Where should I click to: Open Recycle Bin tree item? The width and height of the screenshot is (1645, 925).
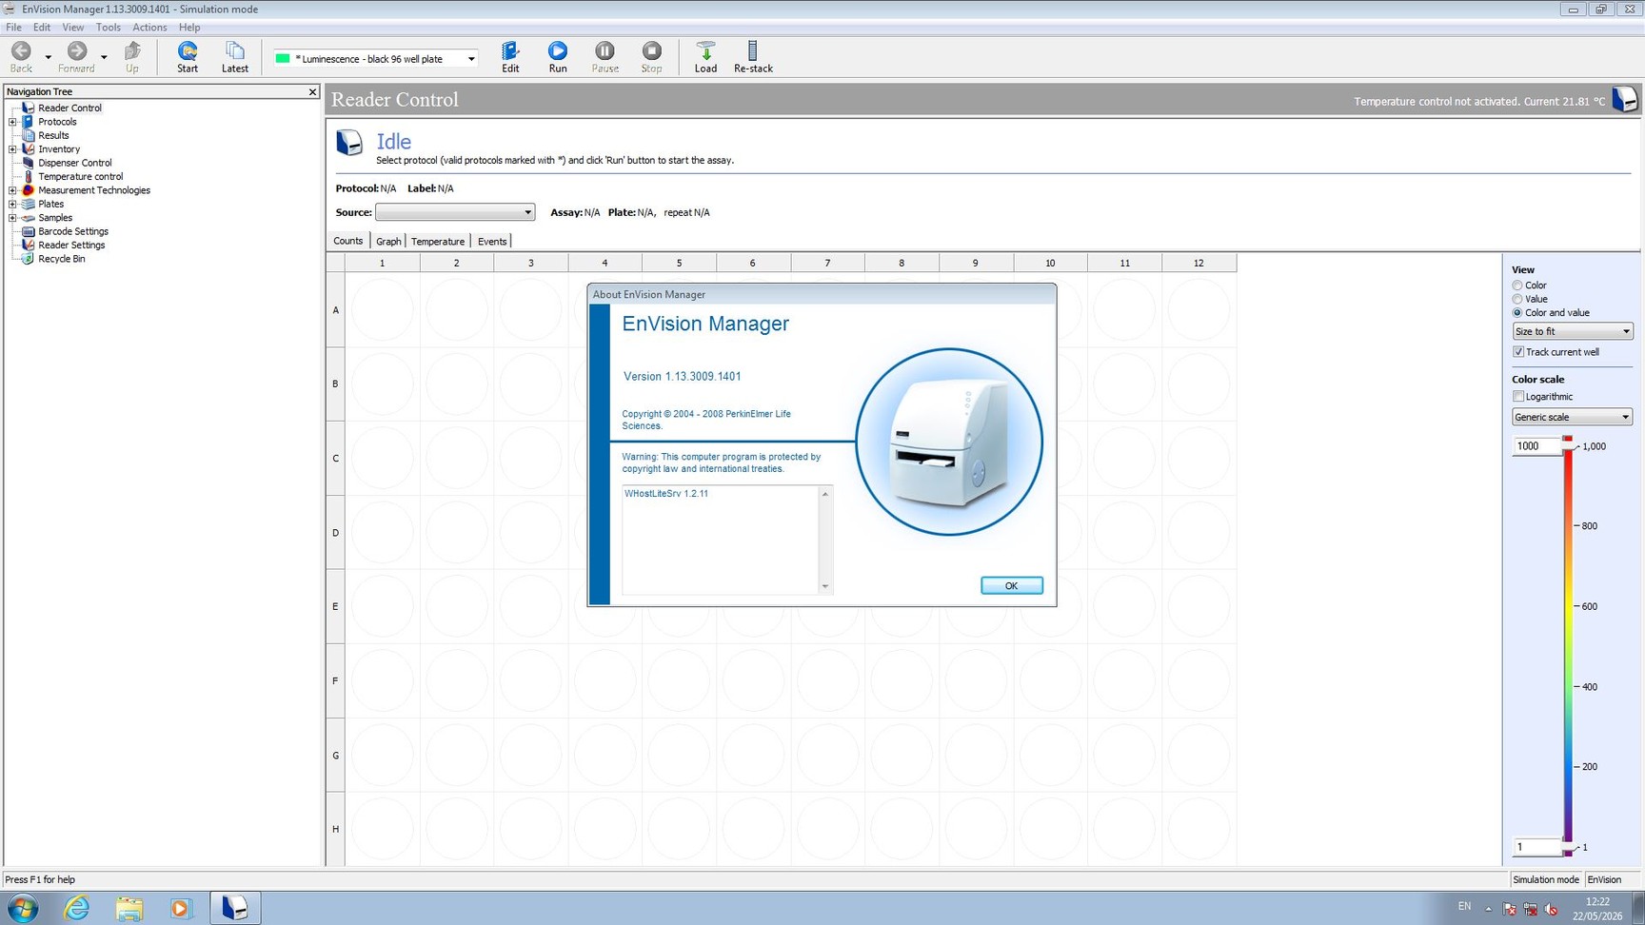pyautogui.click(x=61, y=259)
